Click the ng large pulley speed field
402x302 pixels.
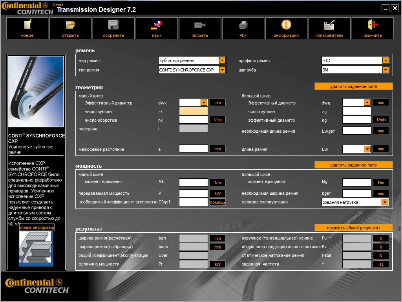click(356, 120)
